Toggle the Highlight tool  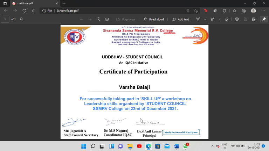(x=212, y=19)
